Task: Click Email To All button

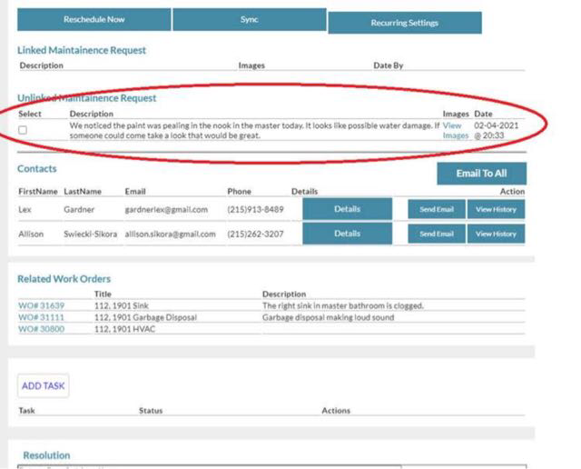Action: point(481,173)
